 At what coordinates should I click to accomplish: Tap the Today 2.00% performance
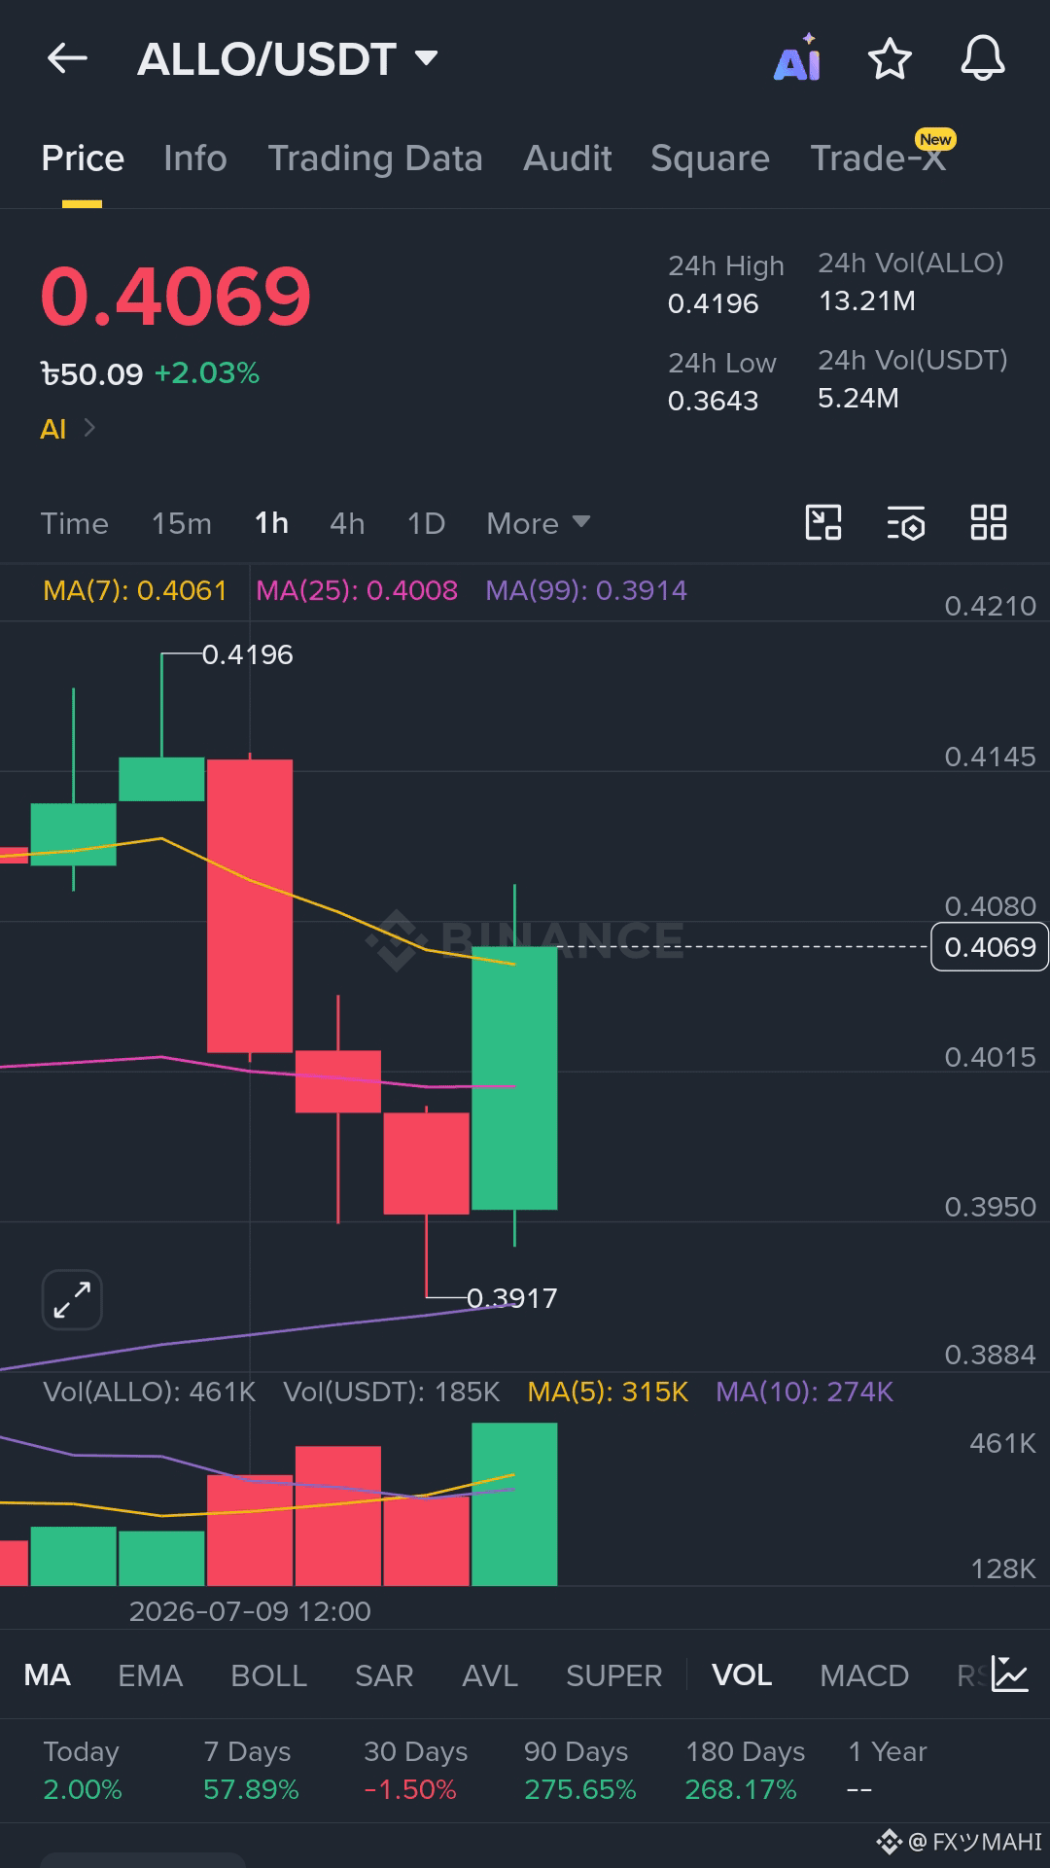tap(83, 1770)
